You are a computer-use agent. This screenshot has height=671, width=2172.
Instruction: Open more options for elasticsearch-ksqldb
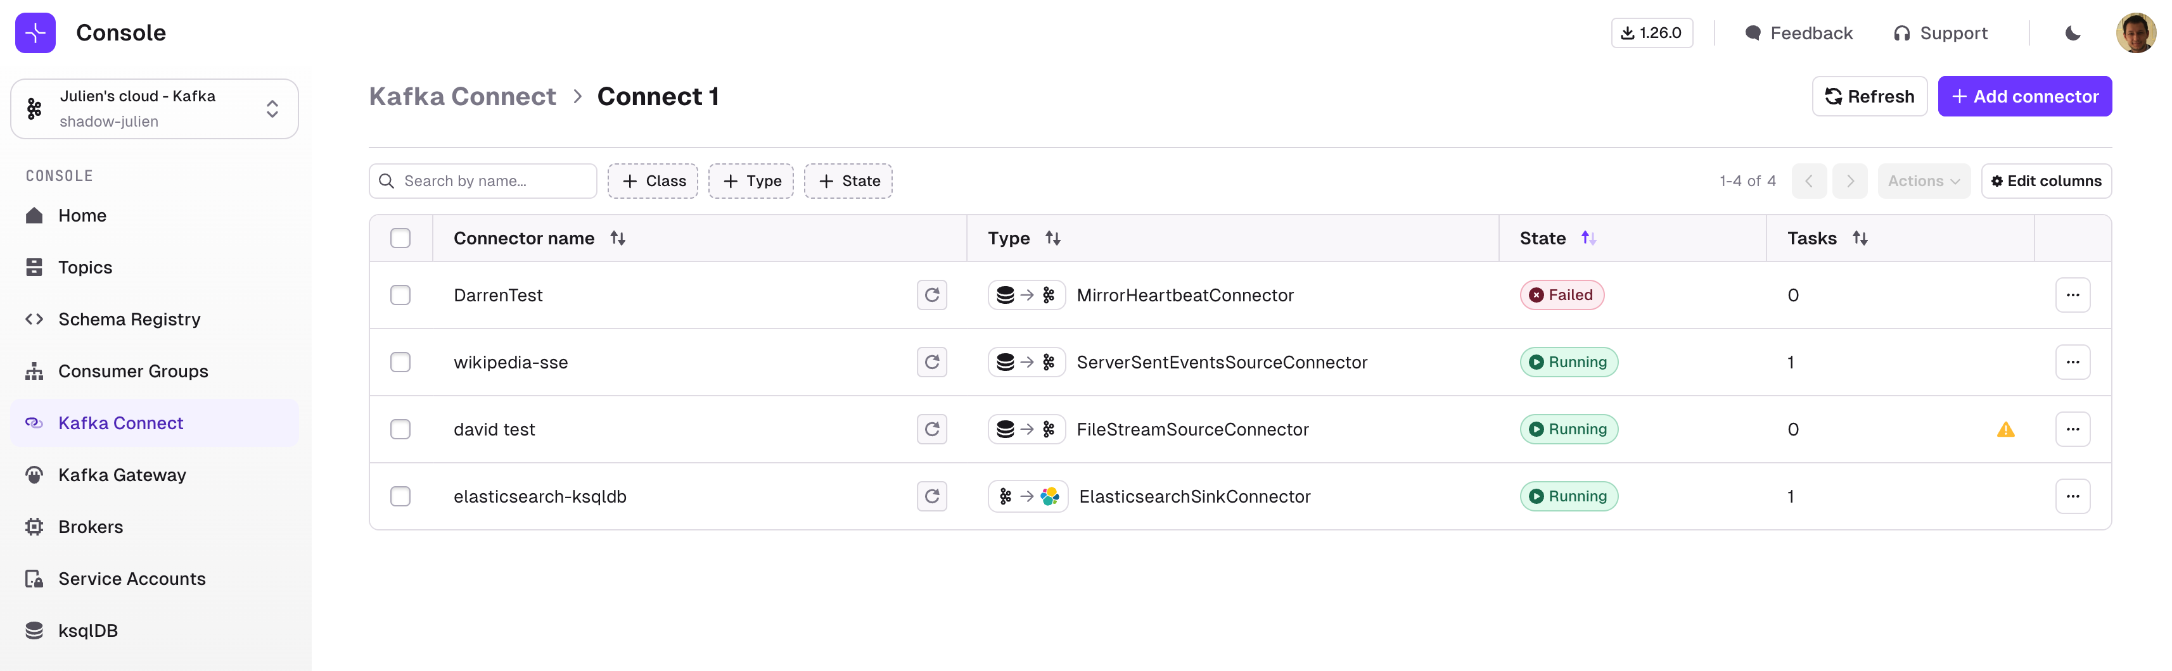click(2073, 496)
